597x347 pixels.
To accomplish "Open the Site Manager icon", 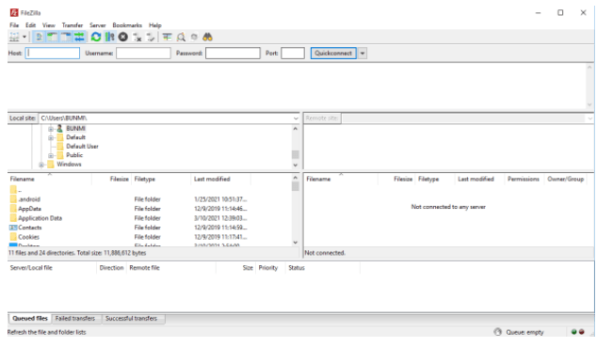I will coord(14,37).
